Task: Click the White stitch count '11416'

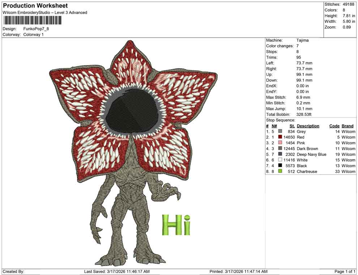Action: [289, 160]
